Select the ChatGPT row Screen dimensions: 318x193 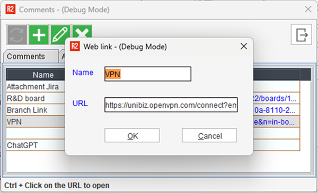click(x=36, y=145)
